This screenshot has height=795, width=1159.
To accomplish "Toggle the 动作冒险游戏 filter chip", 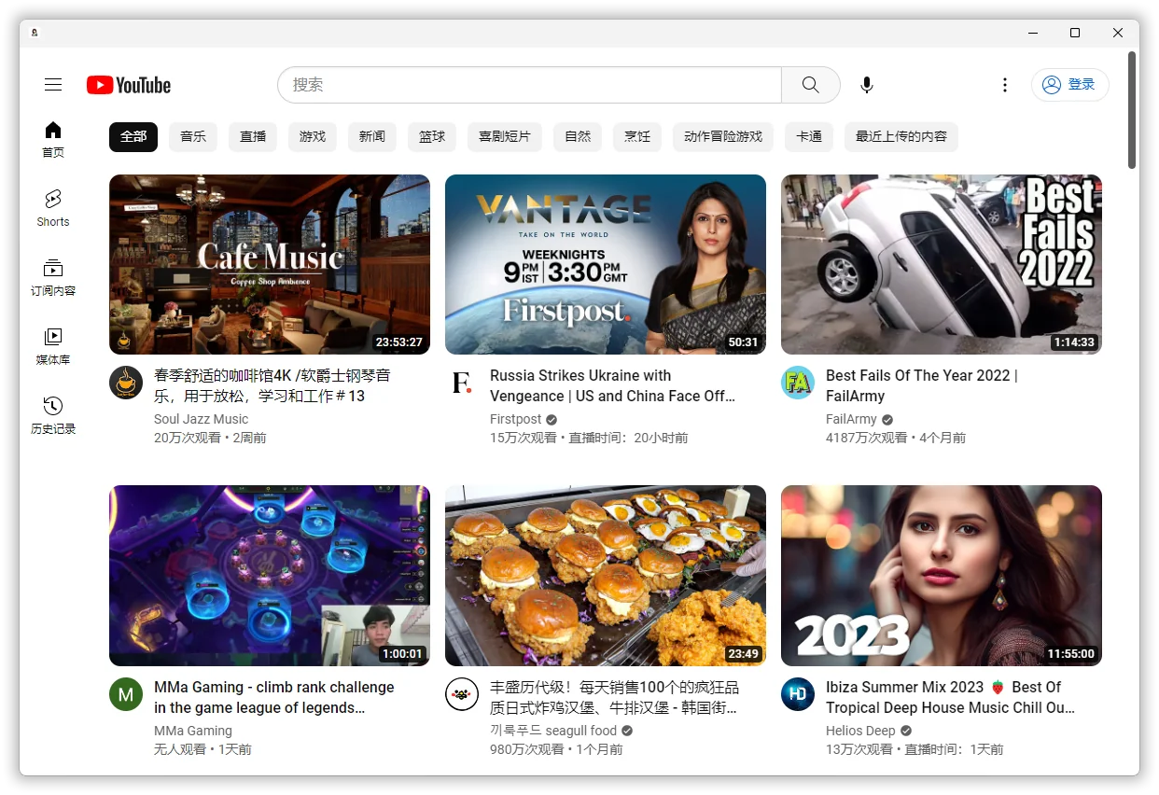I will [x=723, y=136].
